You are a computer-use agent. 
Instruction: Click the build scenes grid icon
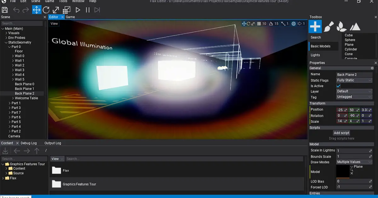click(67, 10)
